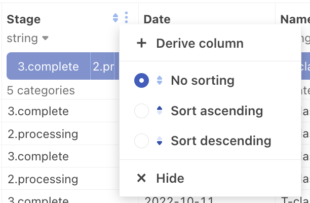Click the 5 categories summary text
Viewport: 310px width, 203px height.
click(x=41, y=91)
